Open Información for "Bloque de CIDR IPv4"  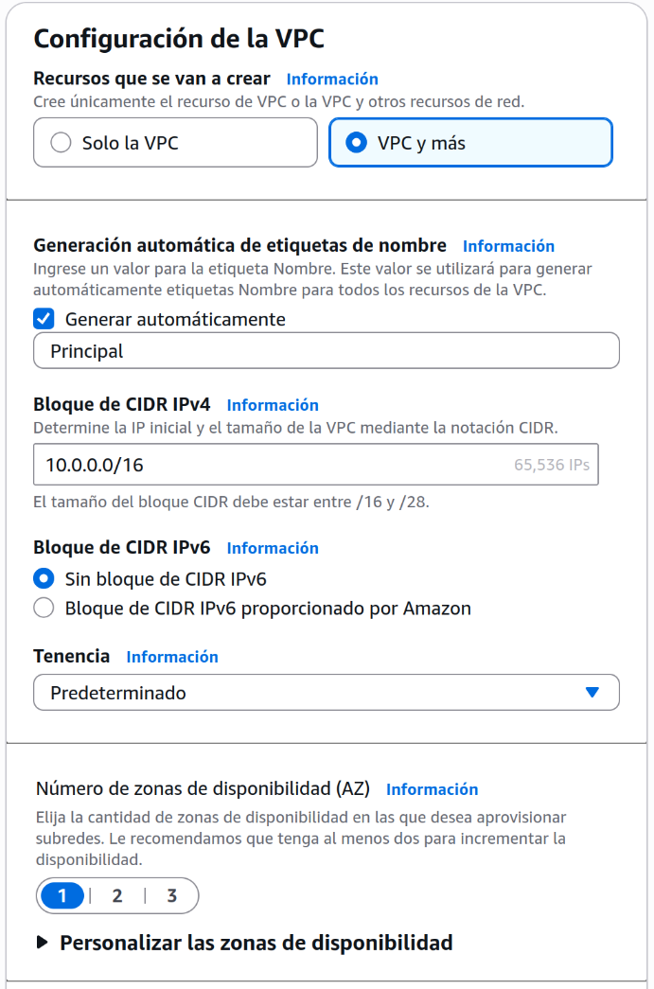click(x=273, y=405)
